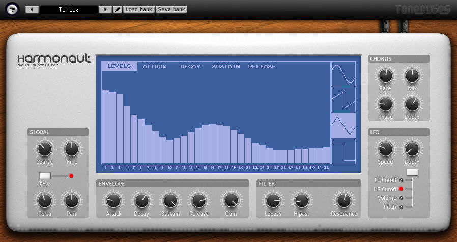This screenshot has width=457, height=242.
Task: Select the square waveform icon
Action: [x=344, y=152]
